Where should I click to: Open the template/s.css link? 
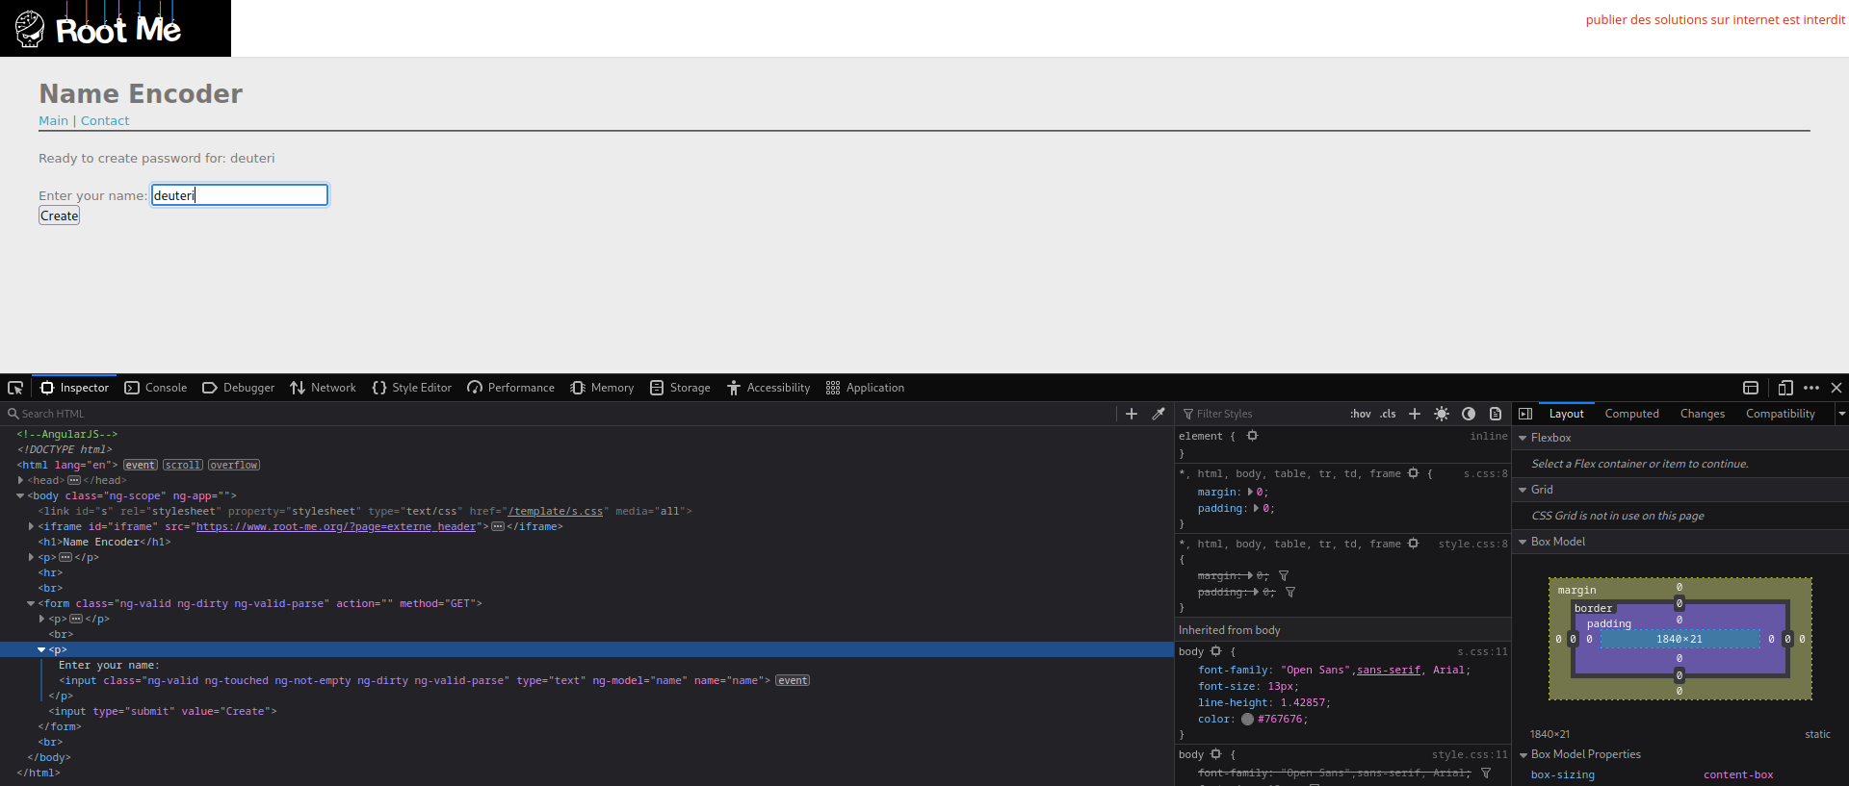tap(555, 511)
